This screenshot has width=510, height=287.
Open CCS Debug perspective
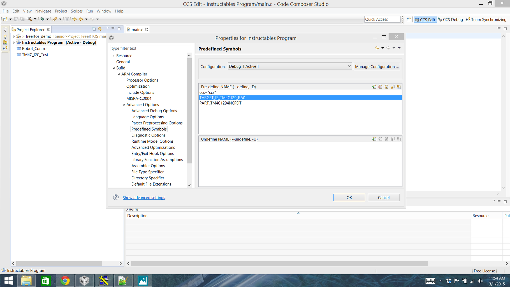coord(450,19)
